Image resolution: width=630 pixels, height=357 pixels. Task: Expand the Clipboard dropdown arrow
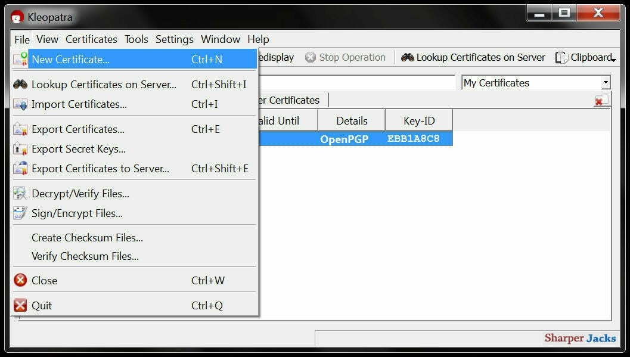[x=613, y=60]
